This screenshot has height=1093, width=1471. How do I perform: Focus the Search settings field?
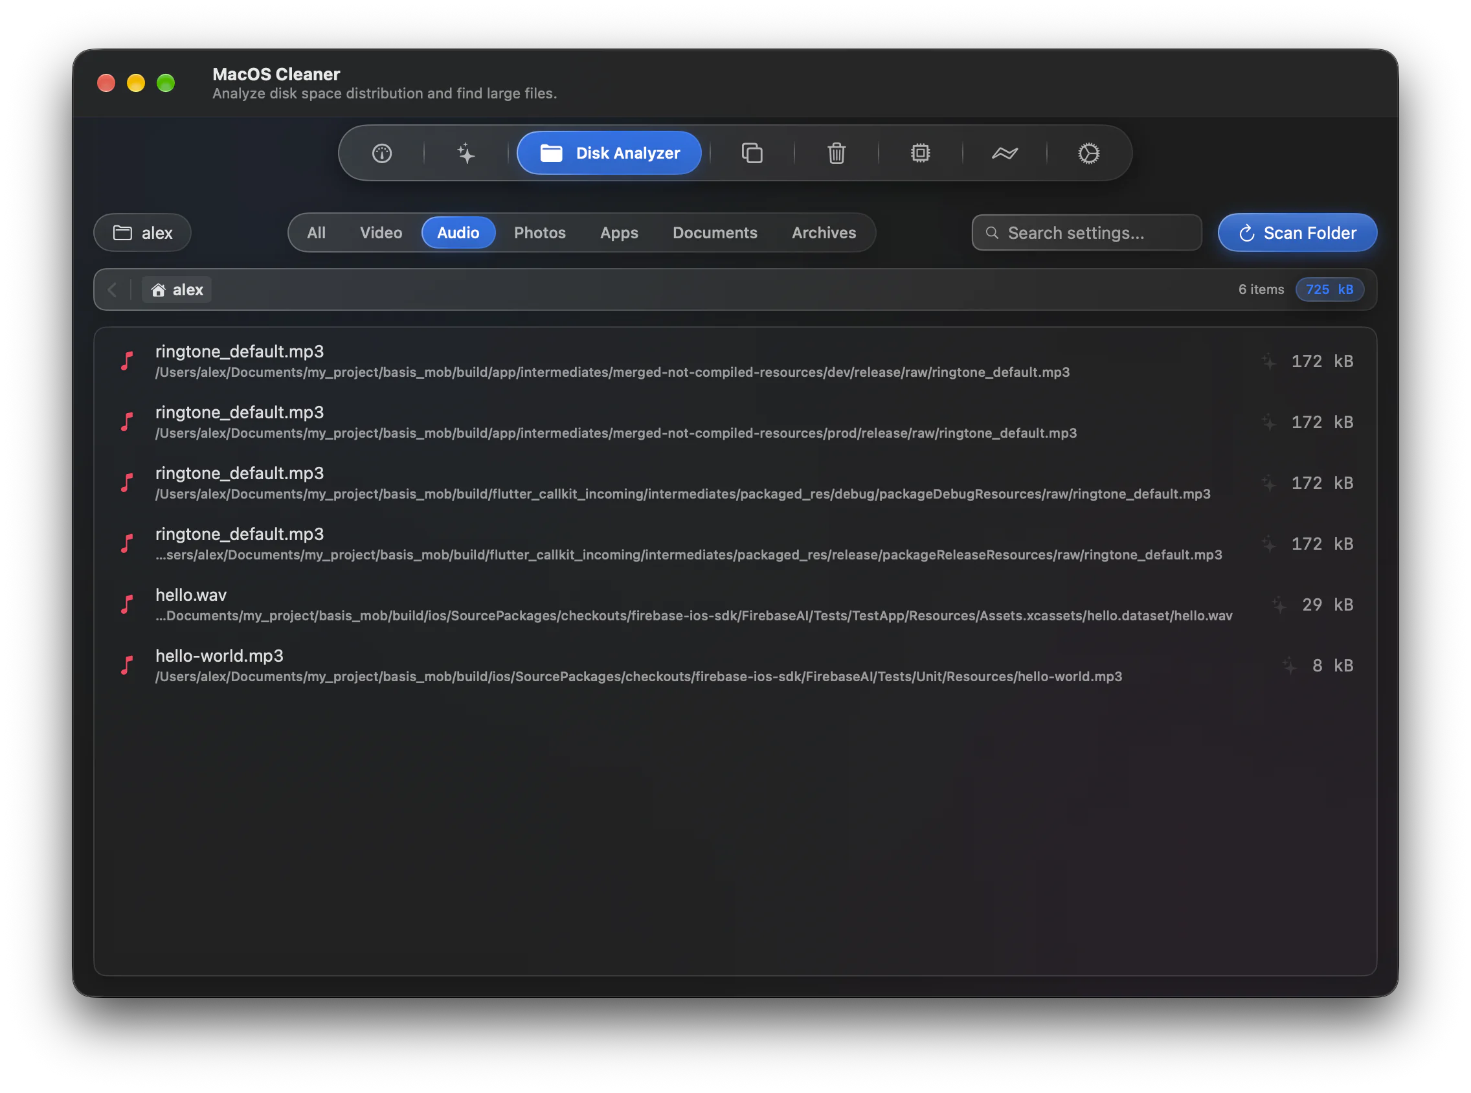[1086, 233]
